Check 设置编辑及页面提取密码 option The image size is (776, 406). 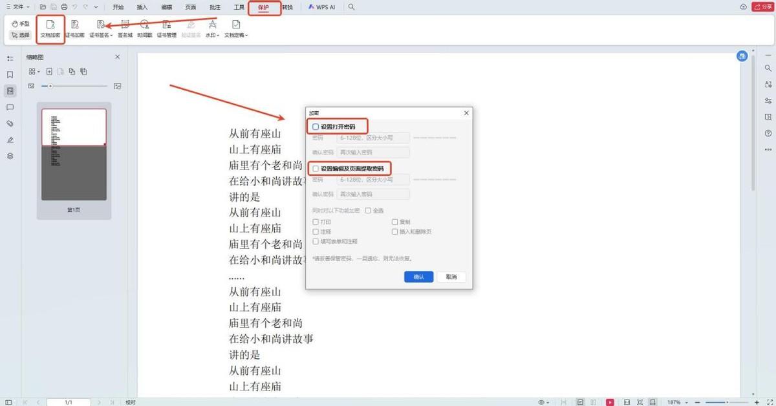(316, 169)
